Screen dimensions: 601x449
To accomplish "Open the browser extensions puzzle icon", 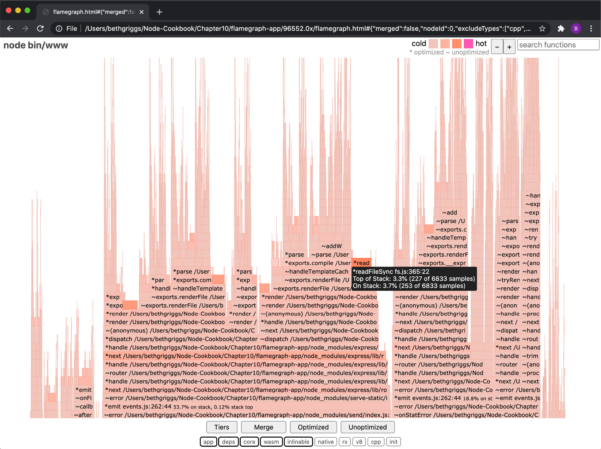I will pyautogui.click(x=561, y=28).
